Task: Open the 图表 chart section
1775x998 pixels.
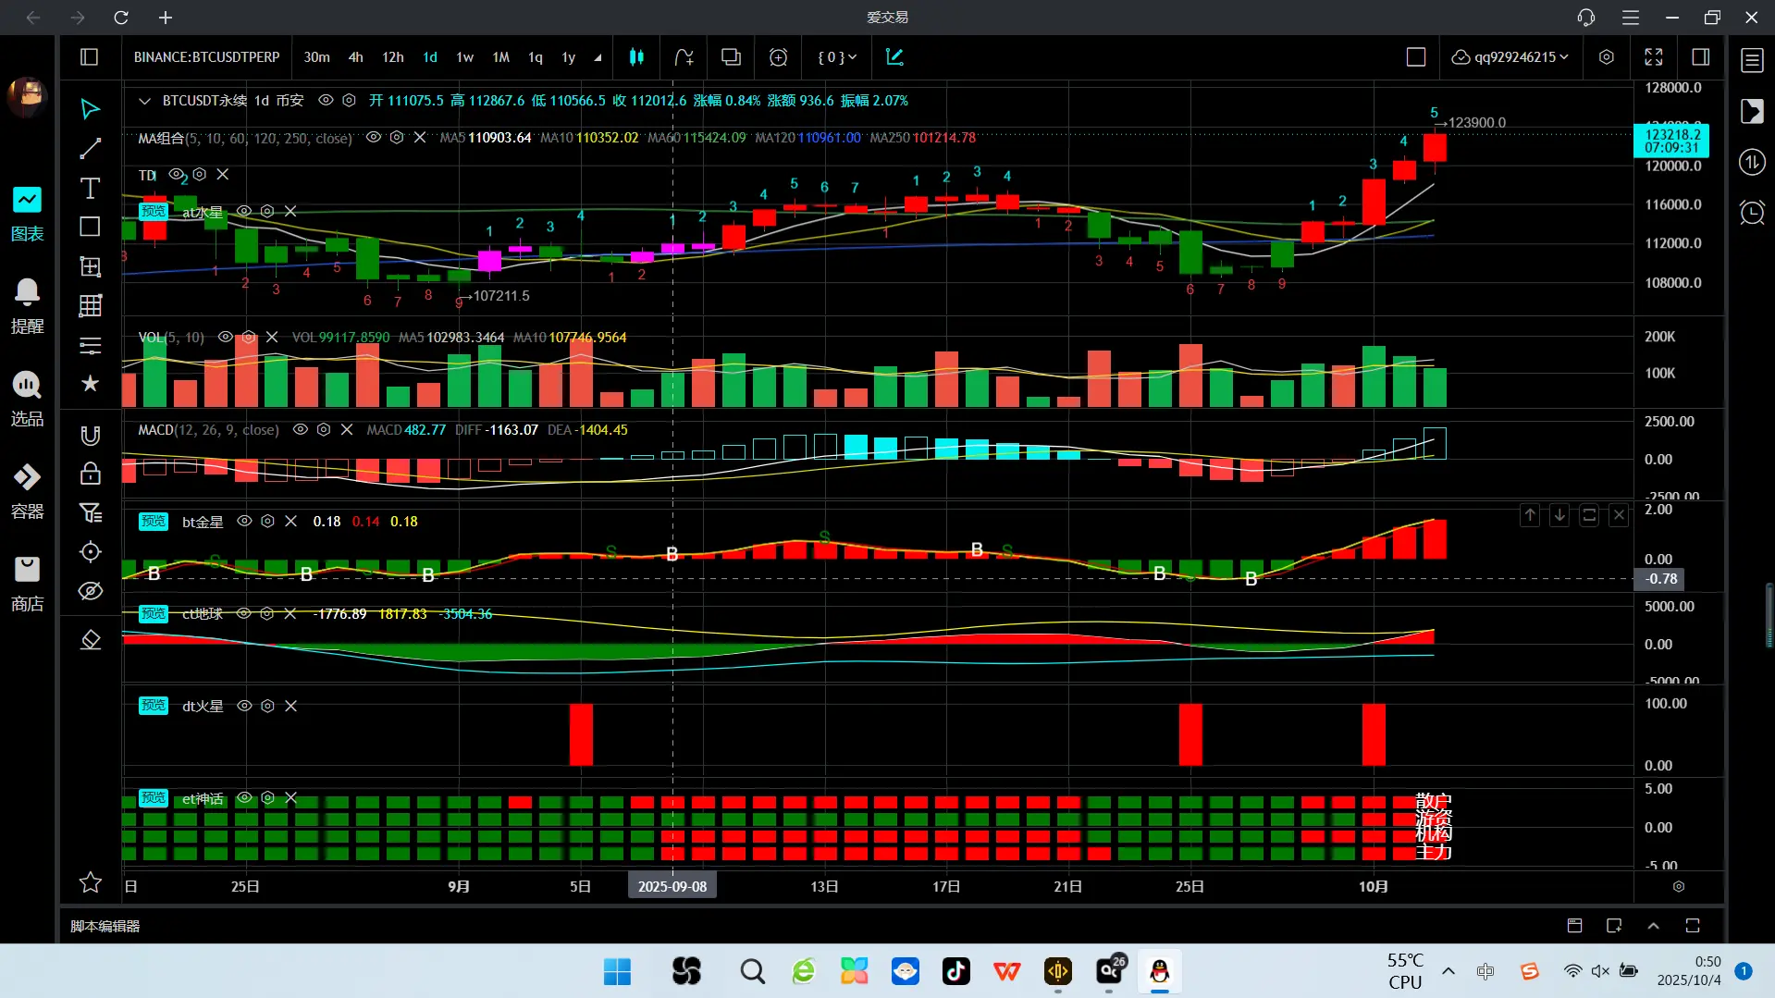Action: point(27,215)
